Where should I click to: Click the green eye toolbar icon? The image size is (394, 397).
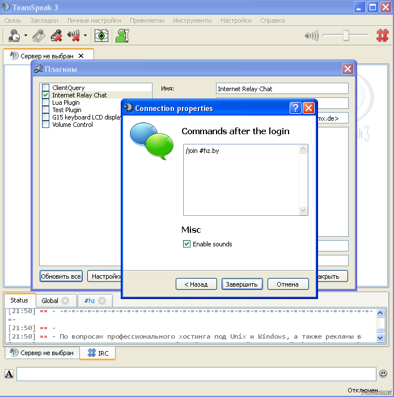101,36
